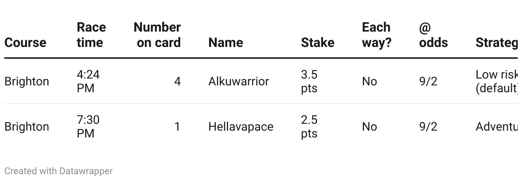Click the Number on card header
Image resolution: width=522 pixels, height=181 pixels.
coord(157,35)
